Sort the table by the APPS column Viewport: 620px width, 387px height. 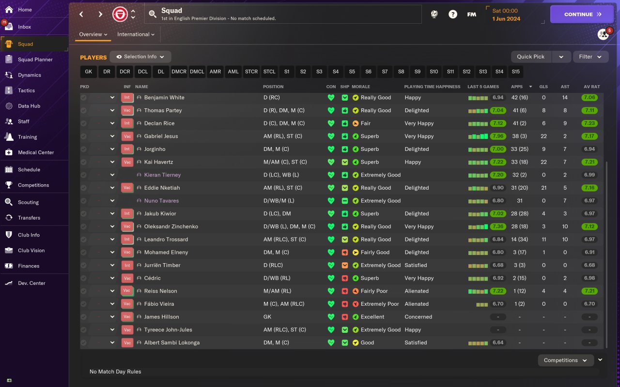pos(517,87)
